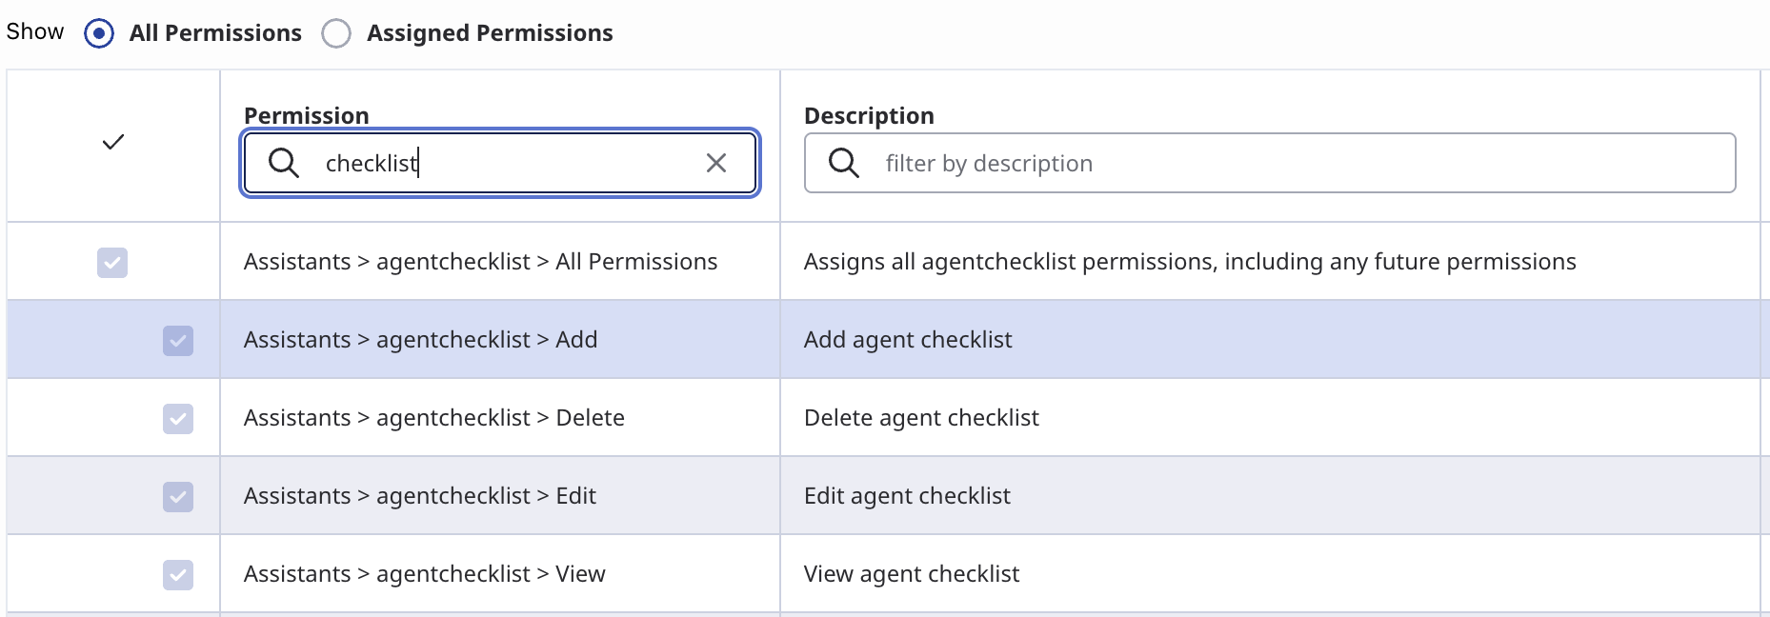Click the Assistants agentchecklist Delete entry

click(x=433, y=418)
